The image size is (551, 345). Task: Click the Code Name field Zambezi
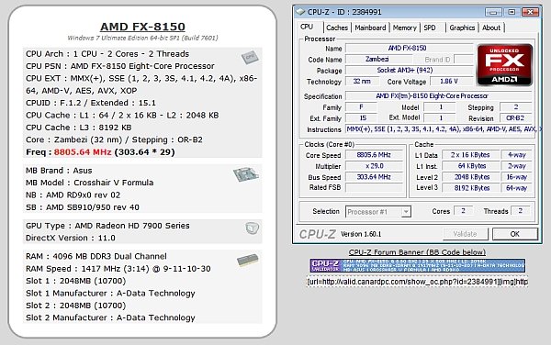pos(377,60)
